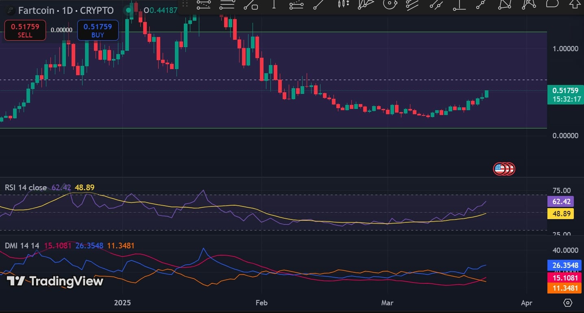Click the open price value 0.44187
Screen dimensions: 584x313
163,10
